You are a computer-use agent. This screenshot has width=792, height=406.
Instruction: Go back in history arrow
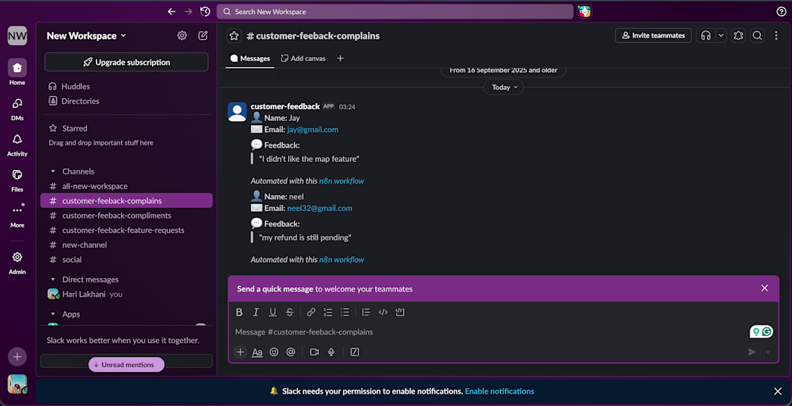pyautogui.click(x=172, y=12)
